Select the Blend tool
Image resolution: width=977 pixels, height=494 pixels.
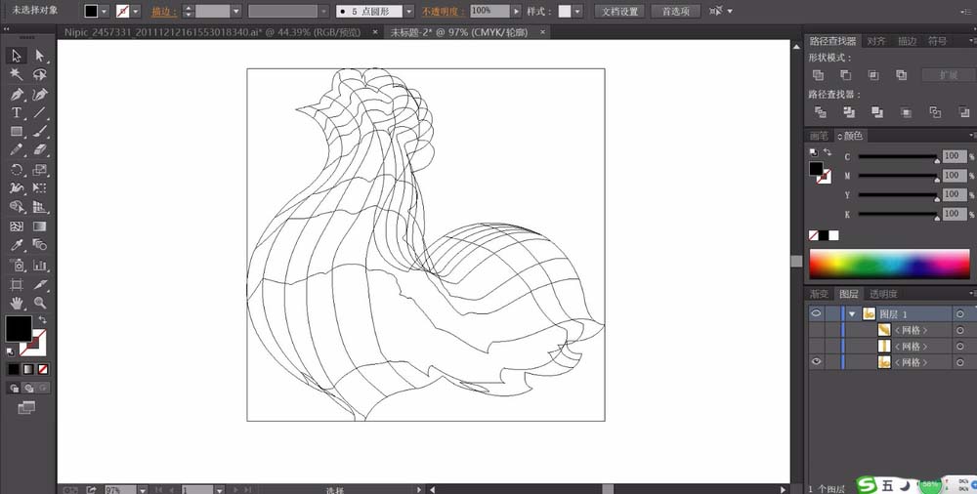click(x=40, y=245)
